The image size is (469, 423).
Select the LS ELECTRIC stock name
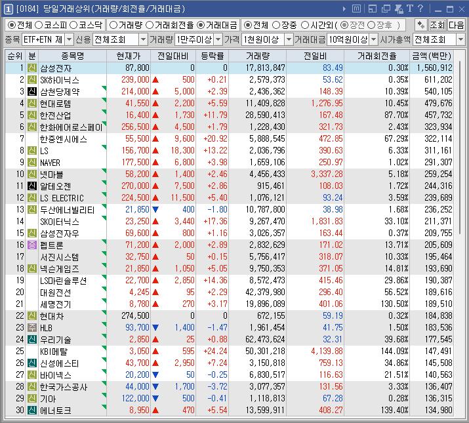click(x=62, y=198)
